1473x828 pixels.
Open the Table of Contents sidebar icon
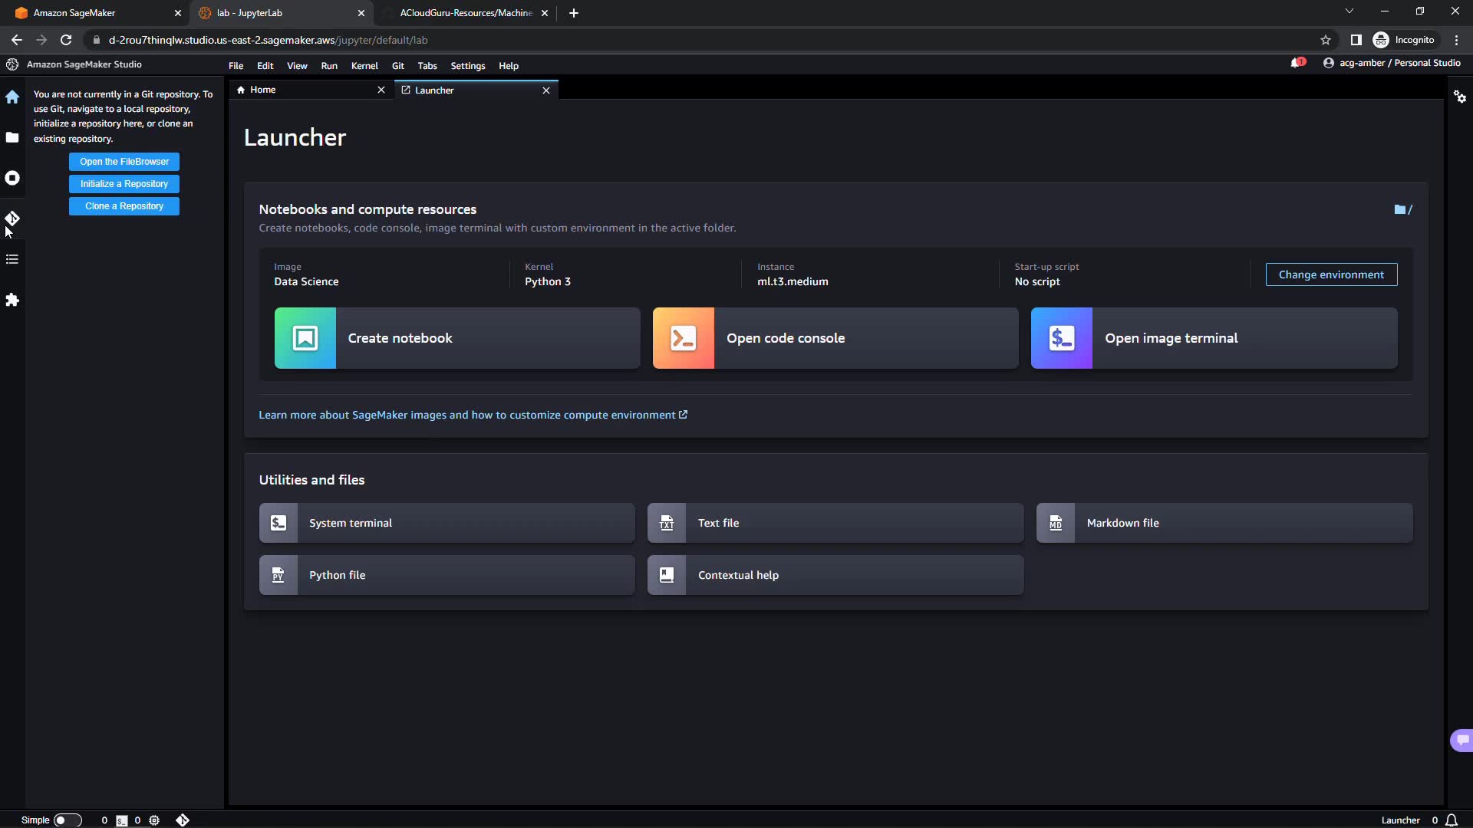pos(12,259)
